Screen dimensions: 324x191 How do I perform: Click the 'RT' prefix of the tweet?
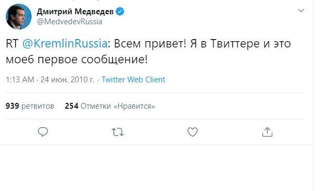12,44
